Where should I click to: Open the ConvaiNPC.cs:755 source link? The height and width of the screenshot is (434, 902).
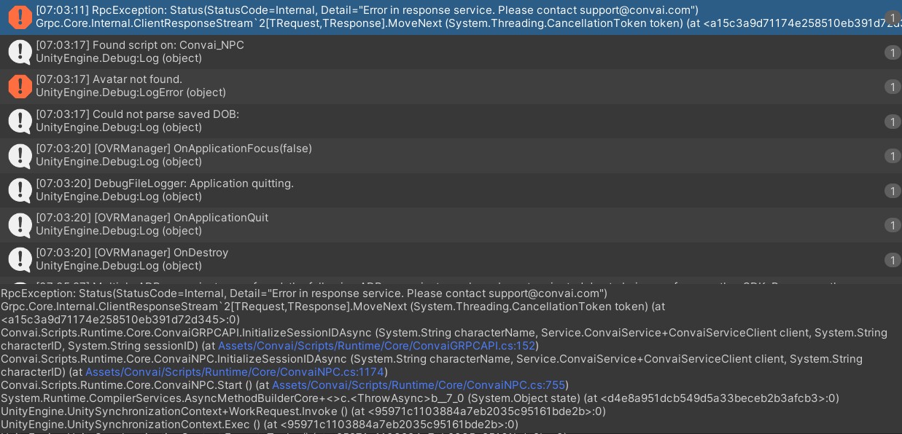(419, 384)
